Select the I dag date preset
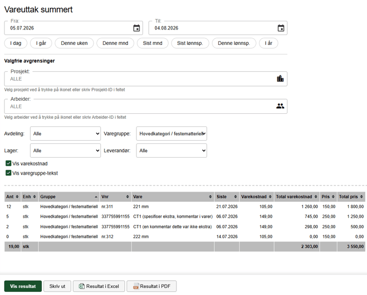 coord(16,43)
